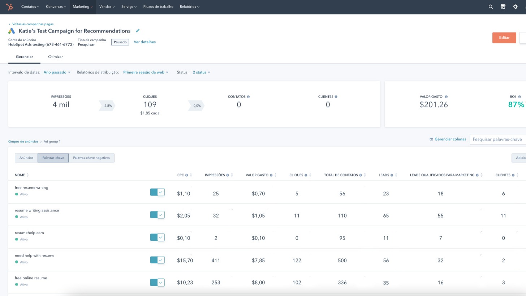526x296 pixels.
Task: Open 'Primeira sessão da web' attribution dropdown
Action: tap(146, 72)
